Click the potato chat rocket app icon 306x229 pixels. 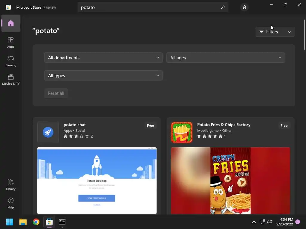point(48,132)
